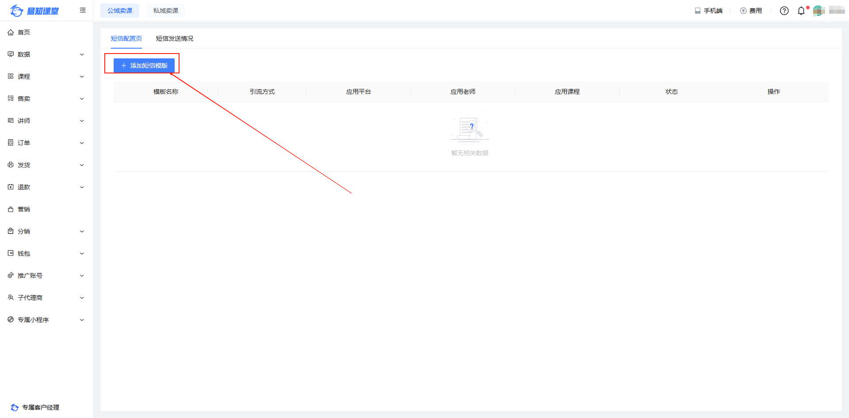The image size is (849, 418).
Task: Expand the 分销 menu chevron
Action: (82, 231)
